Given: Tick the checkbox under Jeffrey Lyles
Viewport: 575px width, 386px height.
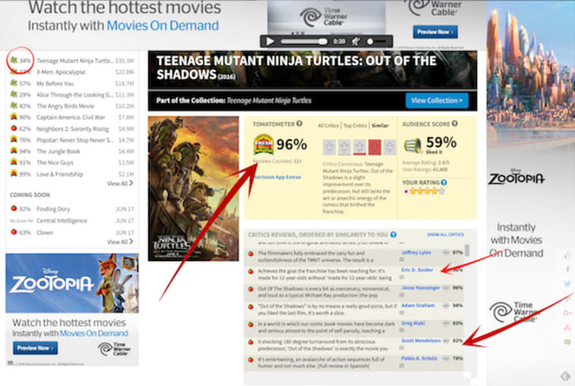Looking at the screenshot, I should point(401,259).
